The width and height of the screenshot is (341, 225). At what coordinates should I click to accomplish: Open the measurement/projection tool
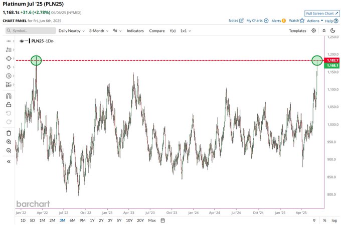tap(9, 84)
